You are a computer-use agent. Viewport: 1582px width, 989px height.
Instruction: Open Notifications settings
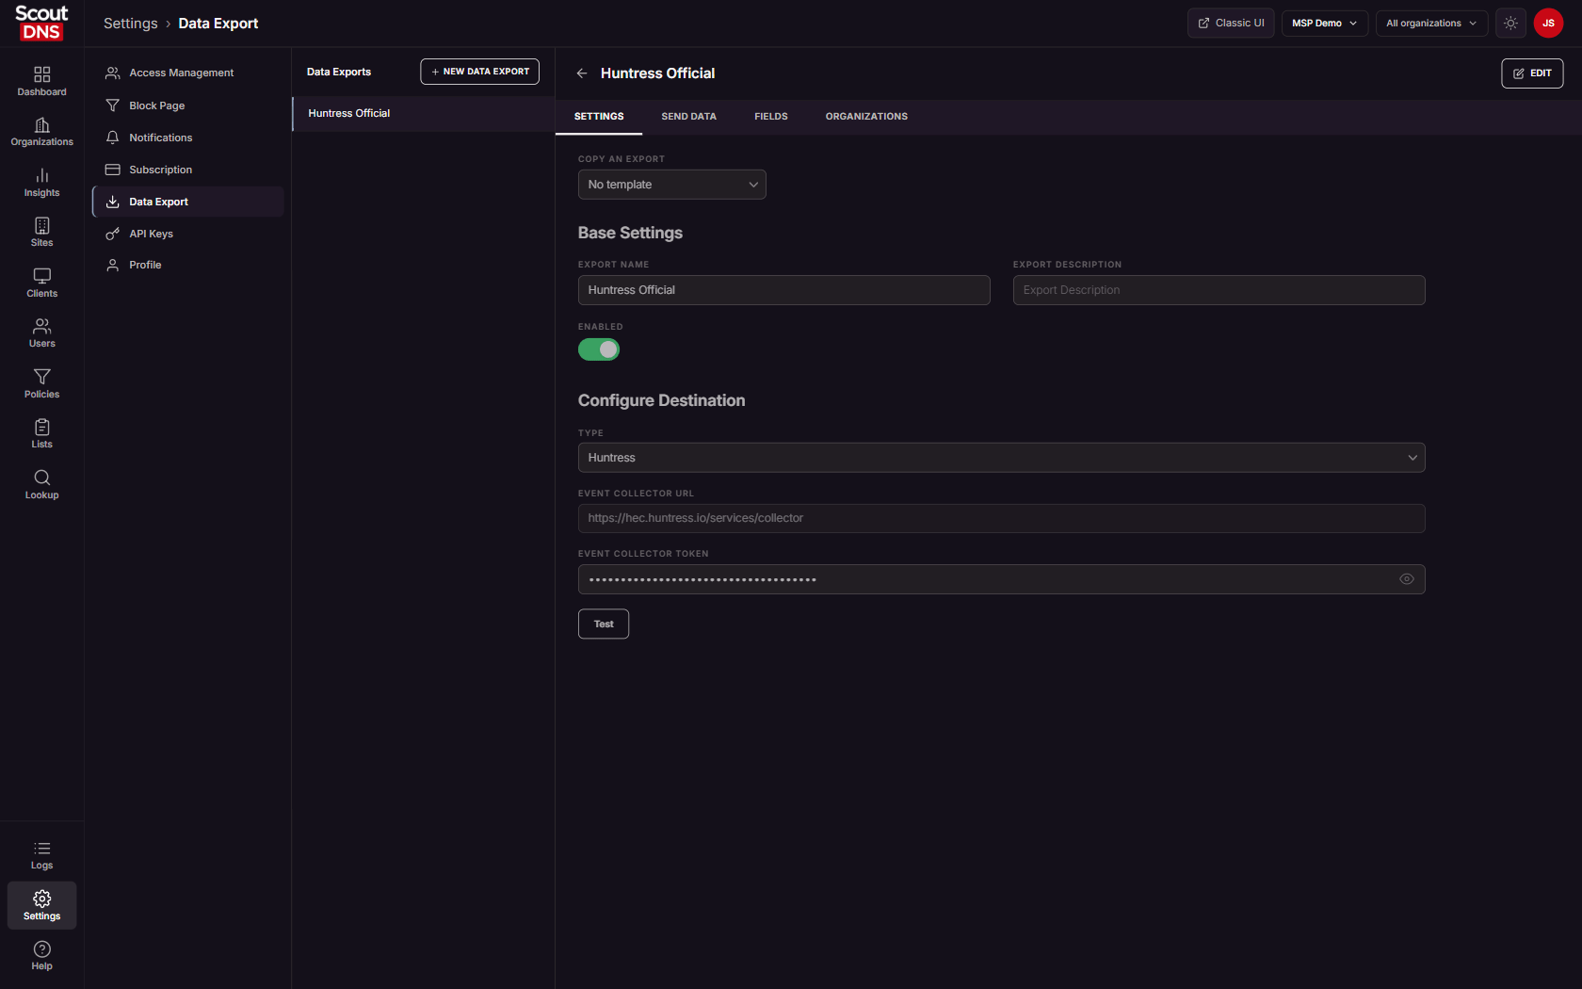(188, 138)
